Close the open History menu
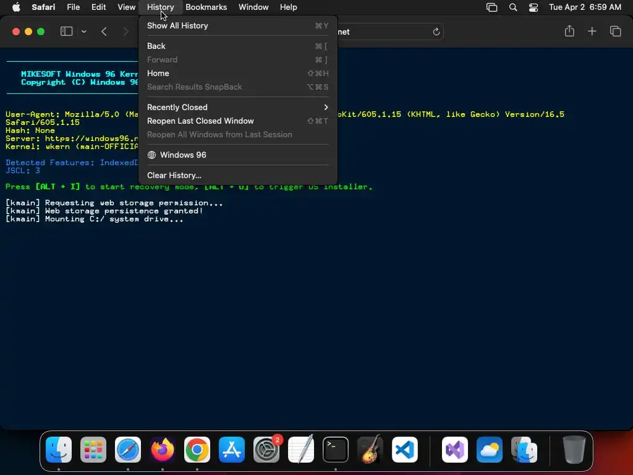The height and width of the screenshot is (475, 633). point(160,7)
